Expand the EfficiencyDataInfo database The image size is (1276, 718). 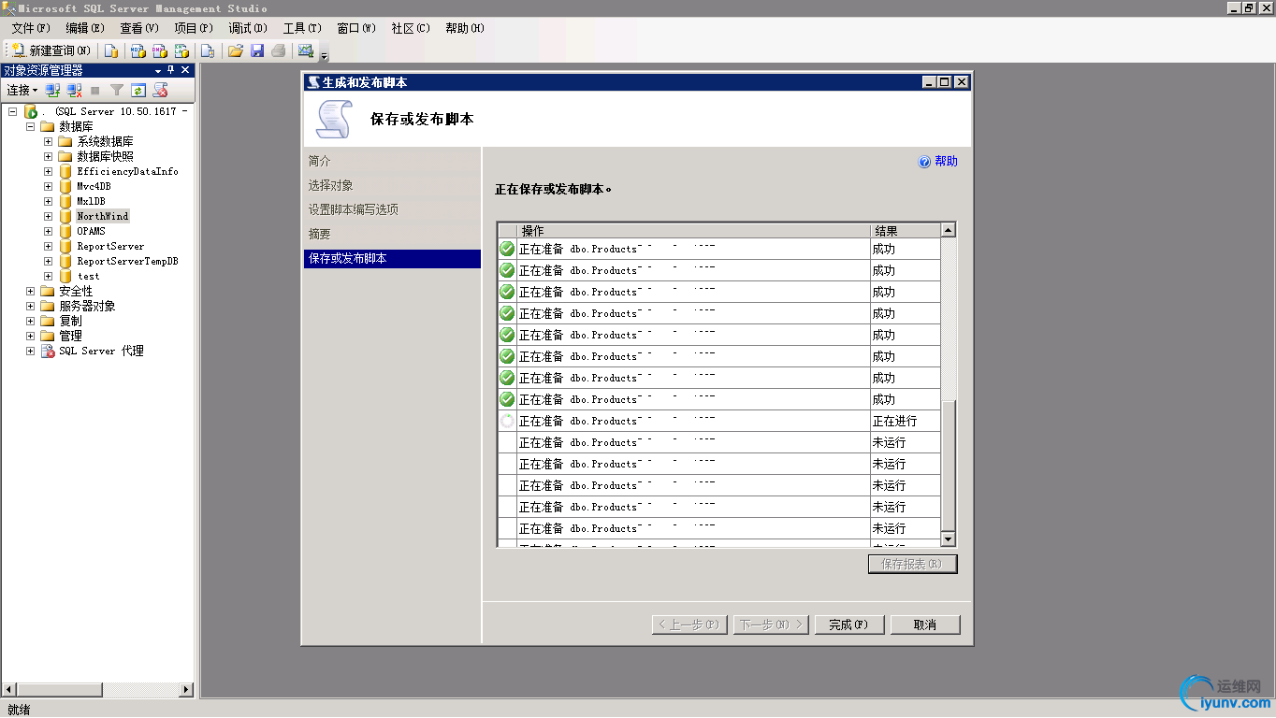click(x=48, y=171)
